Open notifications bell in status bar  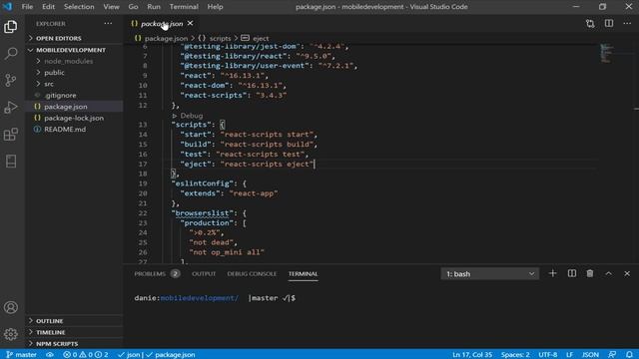pyautogui.click(x=630, y=355)
